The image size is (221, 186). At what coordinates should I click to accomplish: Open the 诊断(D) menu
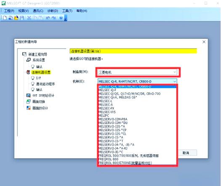pyautogui.click(x=53, y=11)
